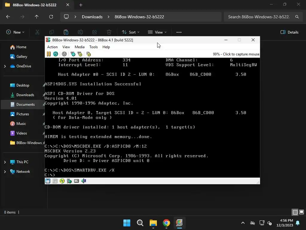Send Ctrl+Alt+Del using the toolbar icon
The height and width of the screenshot is (230, 306).
pos(73,54)
